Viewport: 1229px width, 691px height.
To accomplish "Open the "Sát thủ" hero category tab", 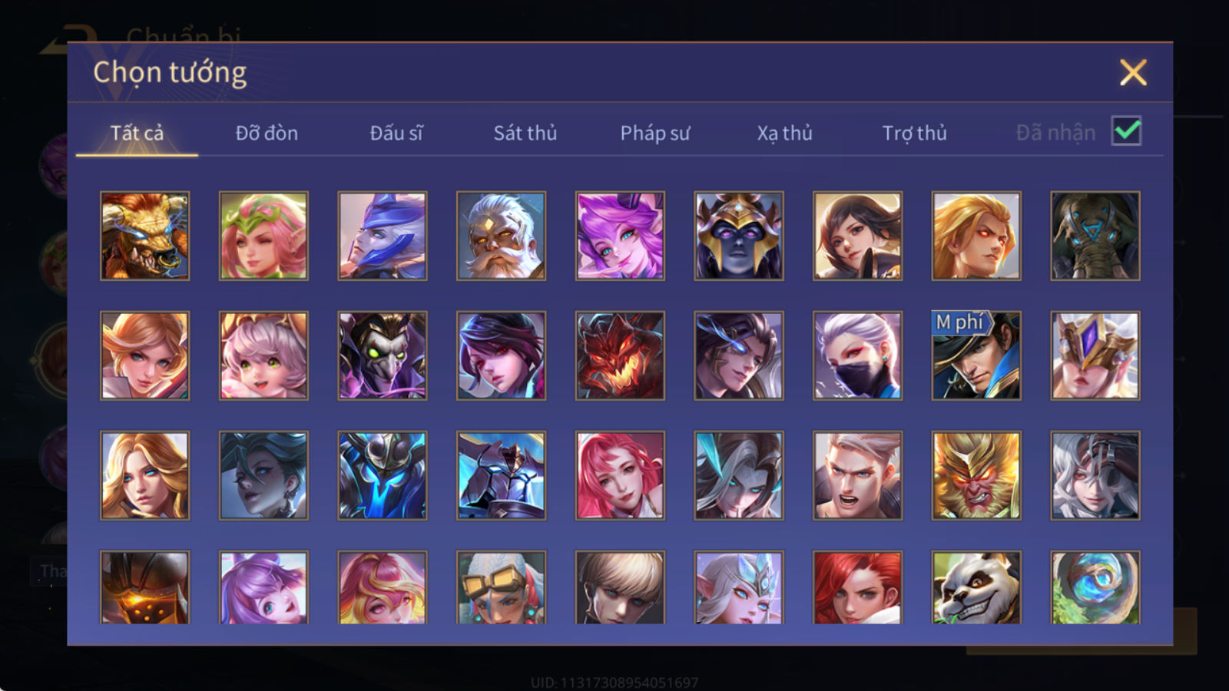I will (525, 133).
